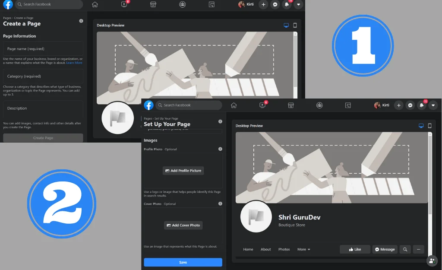Click the Home icon in the Set Up Your Page navbar
The image size is (442, 270).
pos(234,105)
